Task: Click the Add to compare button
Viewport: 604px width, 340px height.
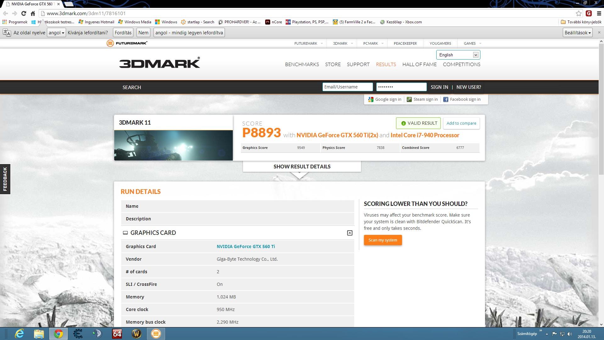Action: (461, 123)
